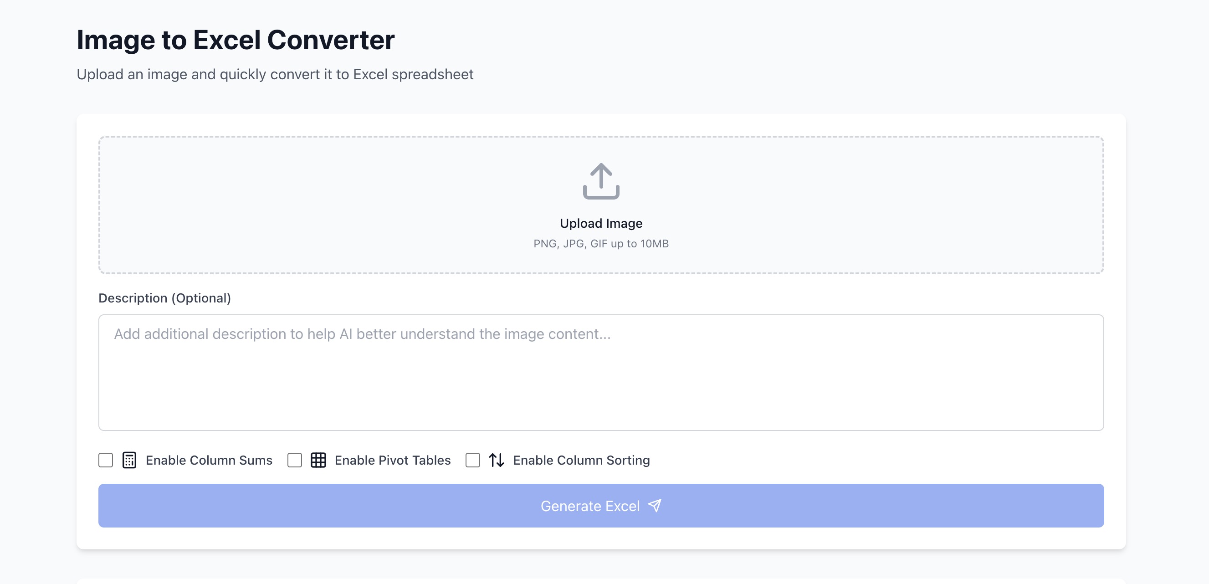This screenshot has width=1209, height=584.
Task: Click the upload arrow icon
Action: point(601,181)
